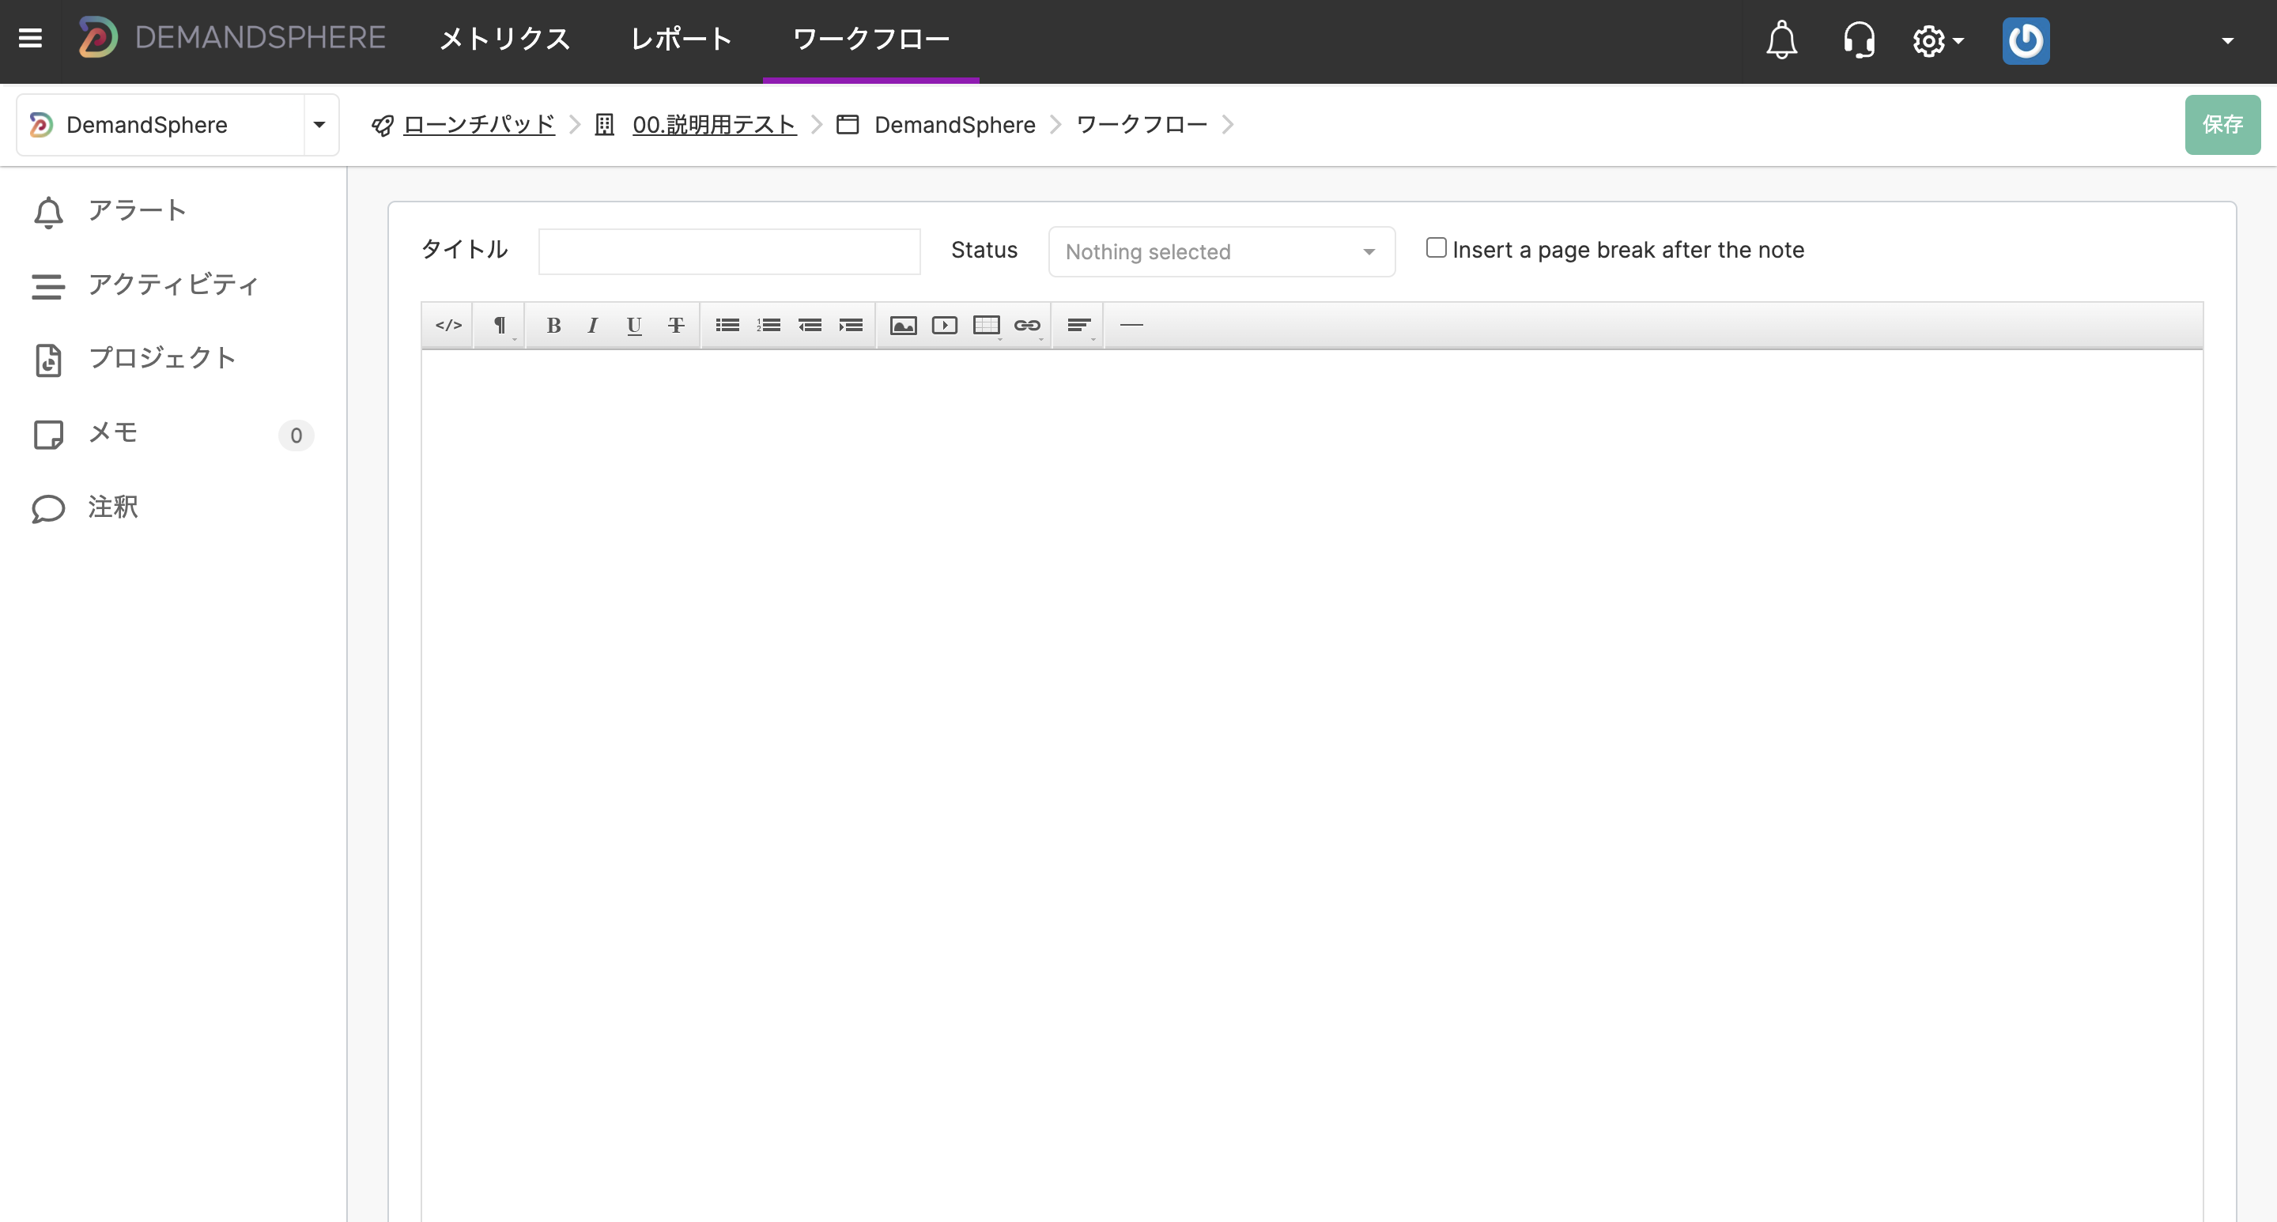The width and height of the screenshot is (2277, 1222).
Task: Increase indent in the editor
Action: click(x=851, y=325)
